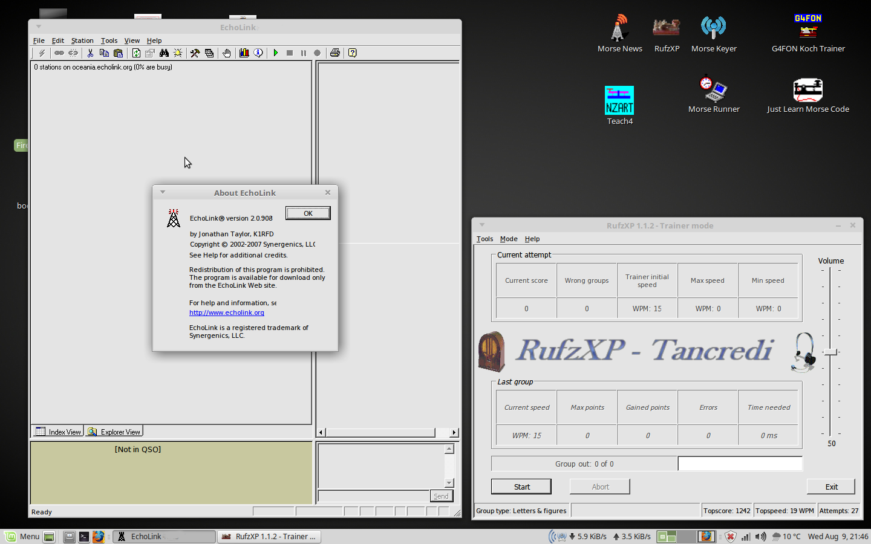The image size is (871, 544).
Task: Click 'Group type: Letters & figures' in RufzXP status bar
Action: point(521,511)
